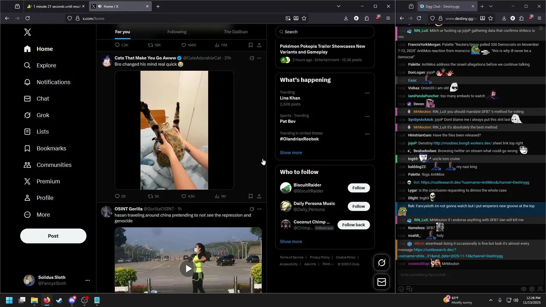Screen dimensions: 546x307
Task: Open Destiny chat settings gear
Action: pyautogui.click(x=532, y=289)
